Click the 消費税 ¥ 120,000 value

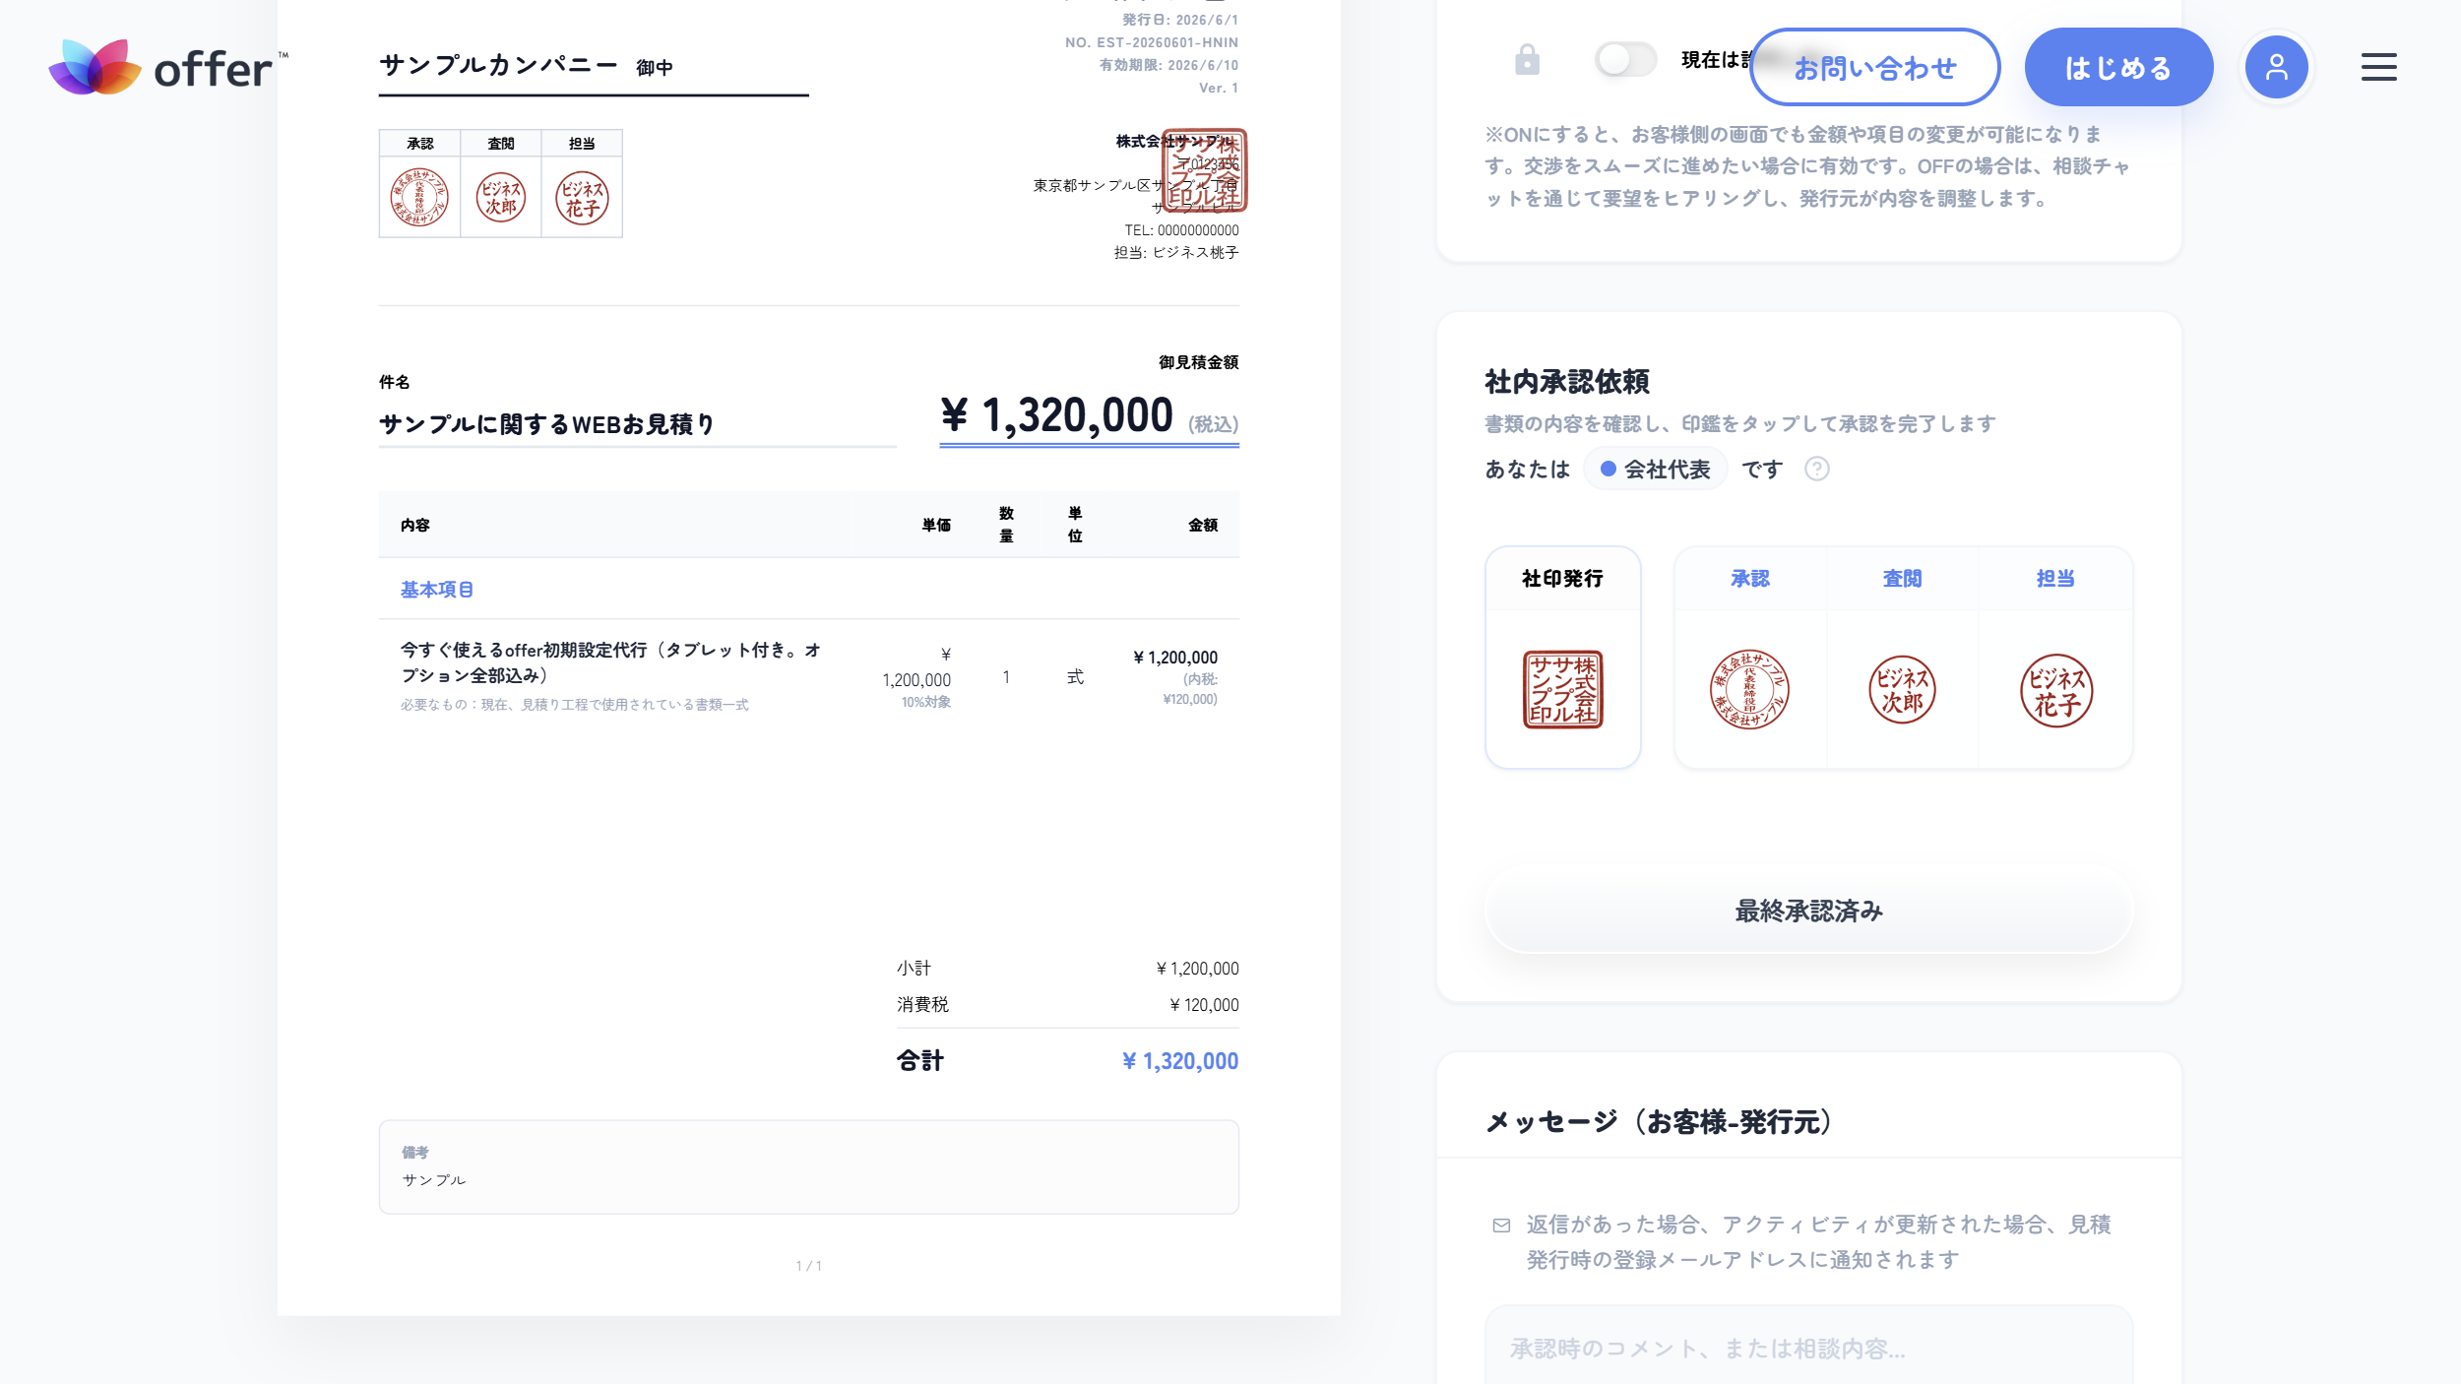pos(1204,1005)
